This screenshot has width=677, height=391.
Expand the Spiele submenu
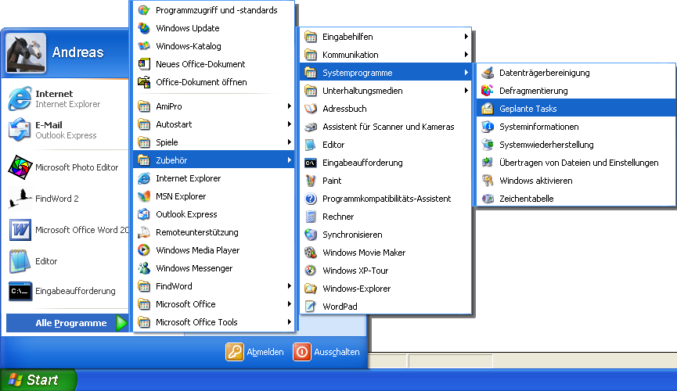[213, 142]
